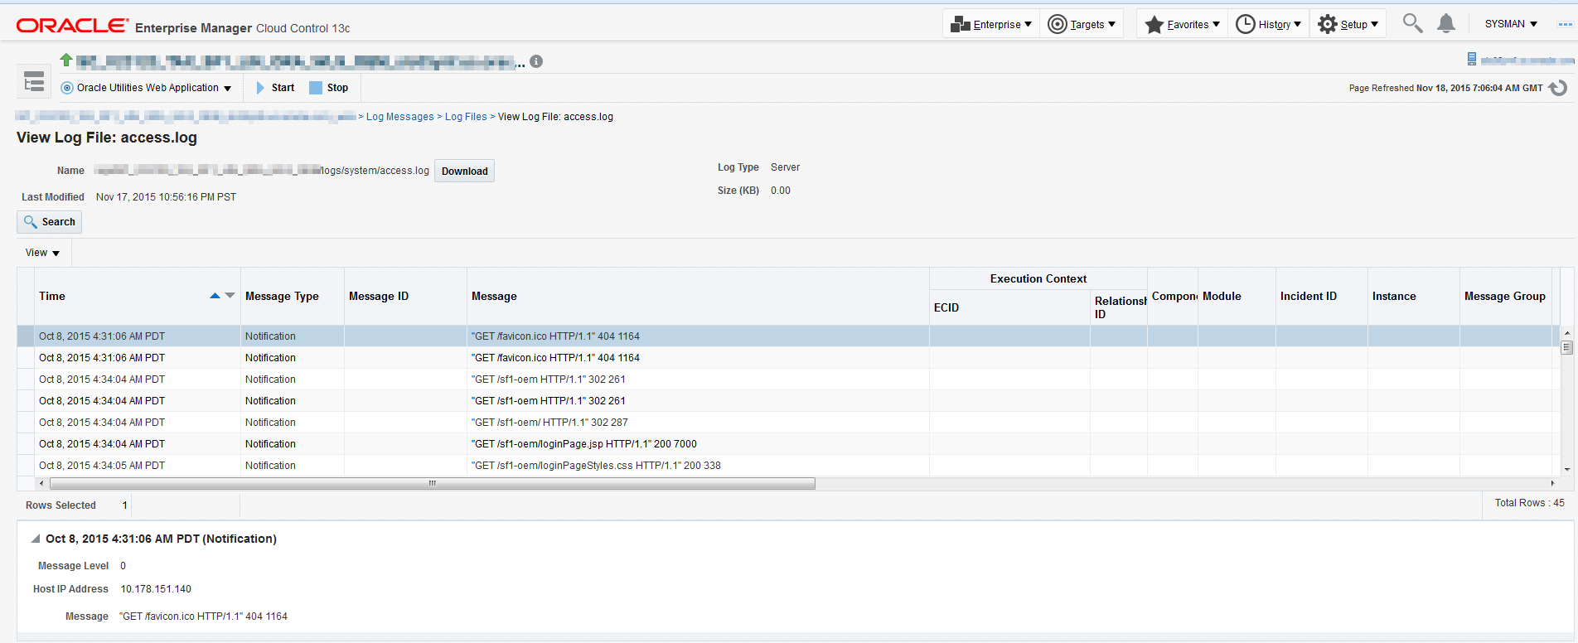Screen dimensions: 1578x643
Task: Click the page refresh icon
Action: click(1558, 88)
